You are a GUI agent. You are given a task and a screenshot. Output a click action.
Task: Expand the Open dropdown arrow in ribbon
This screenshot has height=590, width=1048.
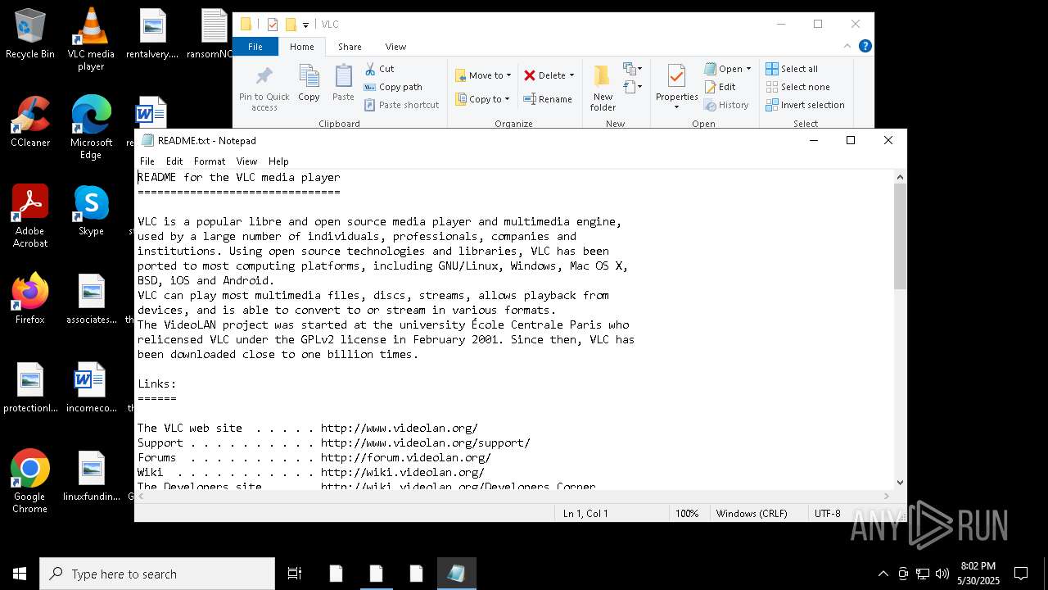coord(748,69)
